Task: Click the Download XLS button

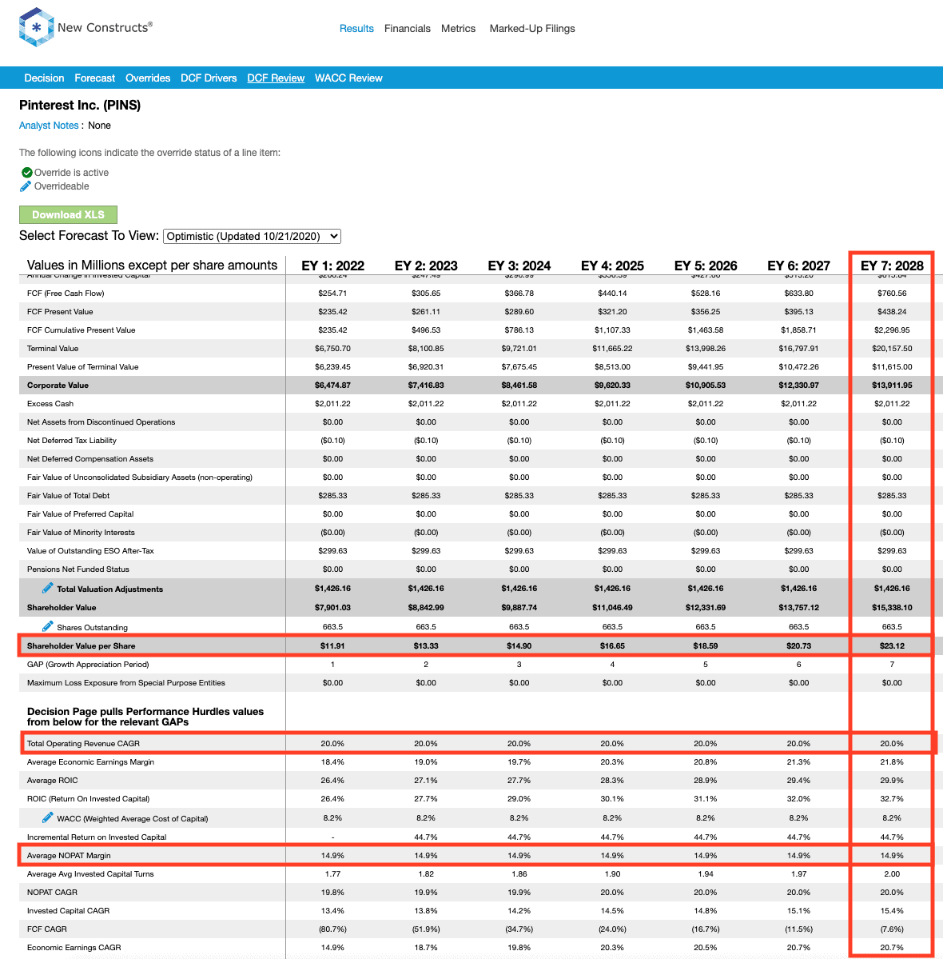Action: pyautogui.click(x=69, y=214)
